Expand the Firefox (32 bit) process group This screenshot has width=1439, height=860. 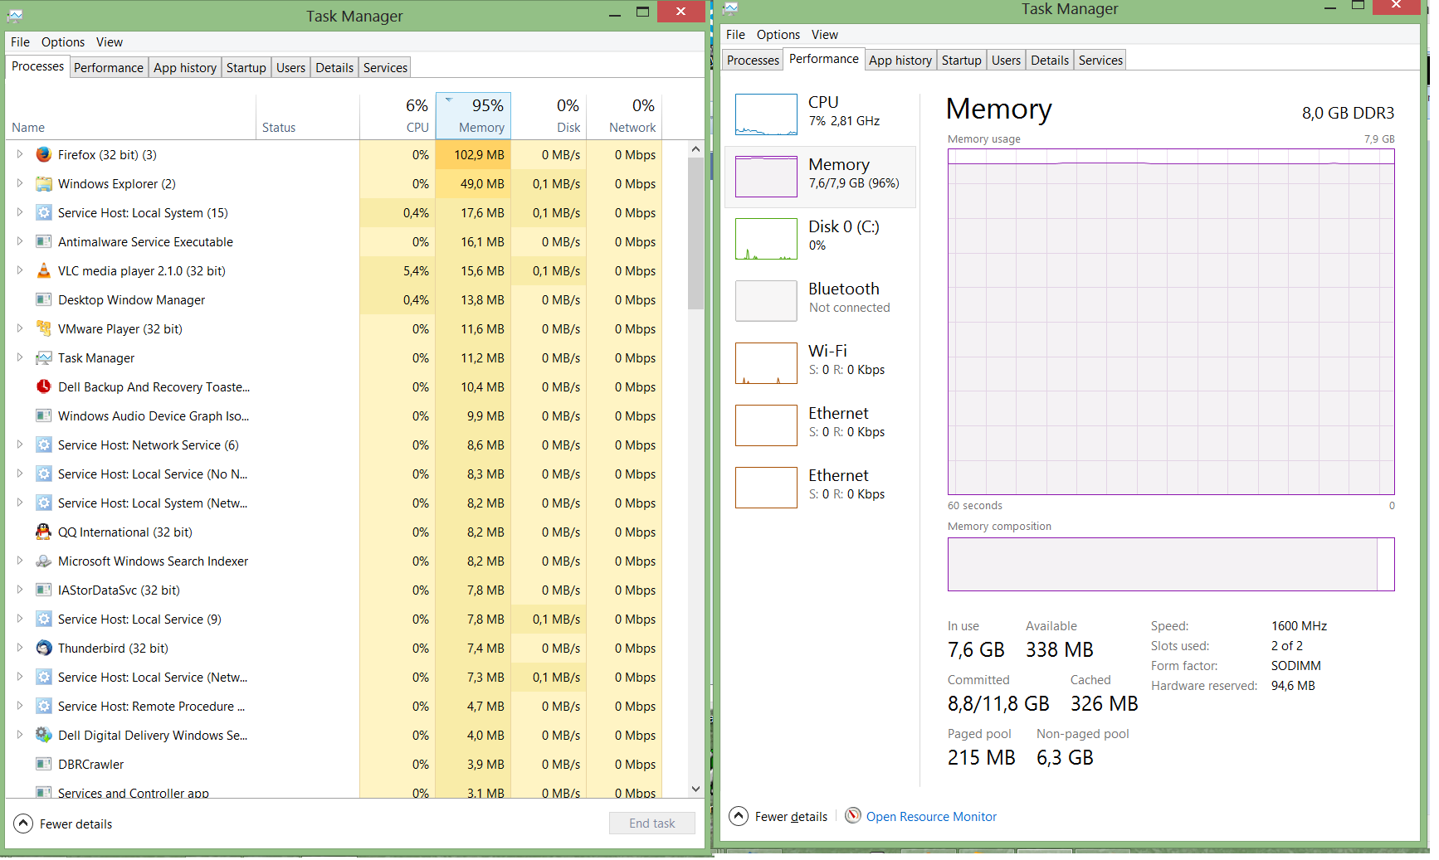pos(20,154)
